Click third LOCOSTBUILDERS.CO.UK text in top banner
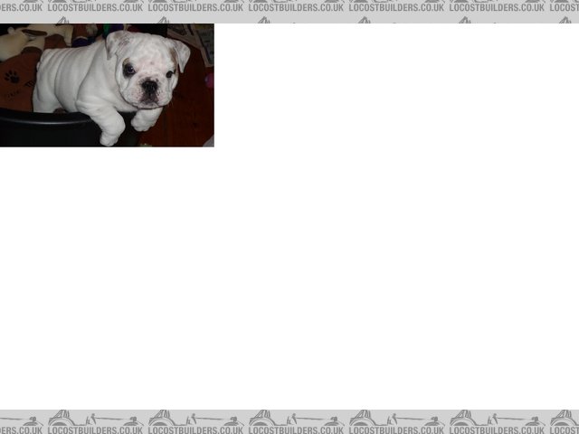Image resolution: width=579 pixels, height=434 pixels. pos(296,7)
